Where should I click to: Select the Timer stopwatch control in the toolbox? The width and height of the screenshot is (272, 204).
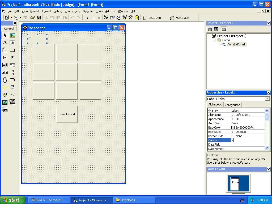click(5, 80)
